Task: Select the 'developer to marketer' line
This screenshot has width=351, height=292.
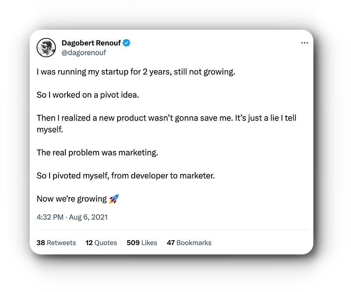Action: (x=125, y=175)
